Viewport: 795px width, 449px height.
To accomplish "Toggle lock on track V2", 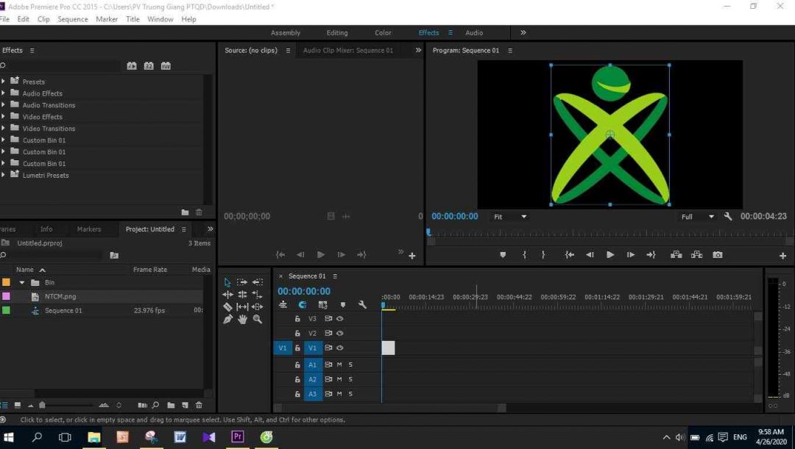I will click(297, 334).
